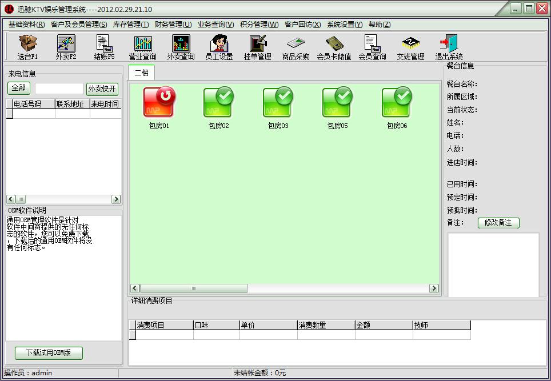551x381 pixels.
Task: Switch to the 二楼 floor tab
Action: point(142,73)
